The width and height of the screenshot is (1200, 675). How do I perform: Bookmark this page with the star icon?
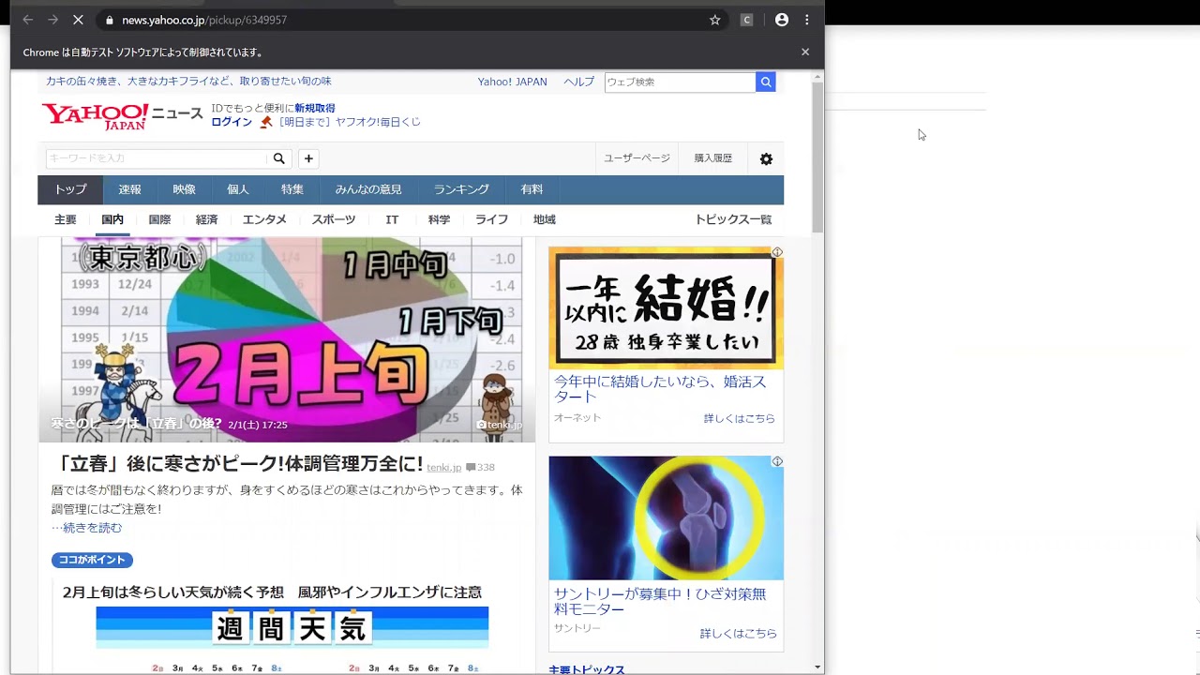(x=715, y=20)
